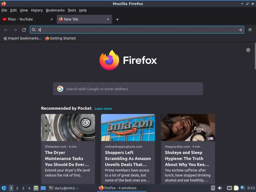Open the Bookmarks menu
256x192 pixels.
[55, 10]
